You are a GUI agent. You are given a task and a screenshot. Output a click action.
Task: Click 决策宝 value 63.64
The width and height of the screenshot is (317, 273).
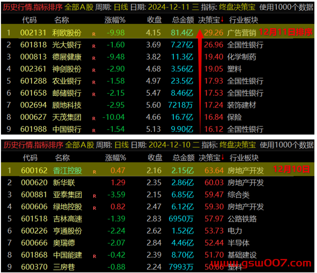click(214, 170)
